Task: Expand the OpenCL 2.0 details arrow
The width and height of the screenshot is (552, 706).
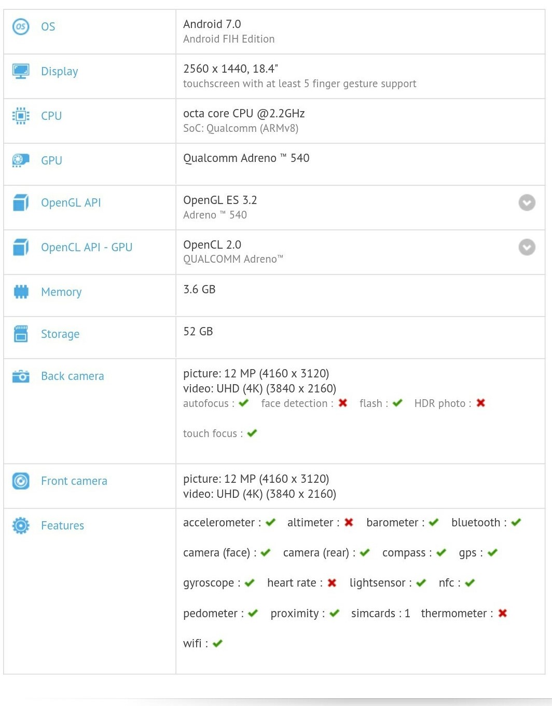Action: point(527,247)
